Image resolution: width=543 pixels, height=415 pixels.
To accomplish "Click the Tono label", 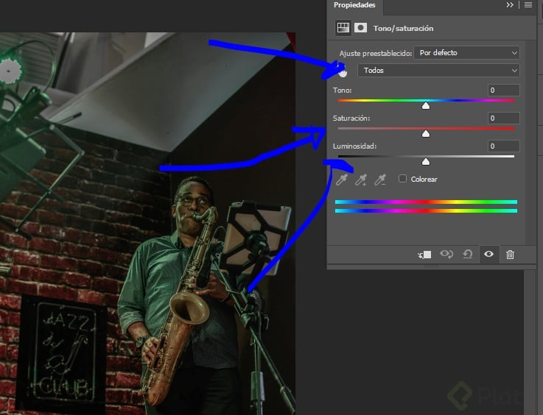I will (342, 91).
